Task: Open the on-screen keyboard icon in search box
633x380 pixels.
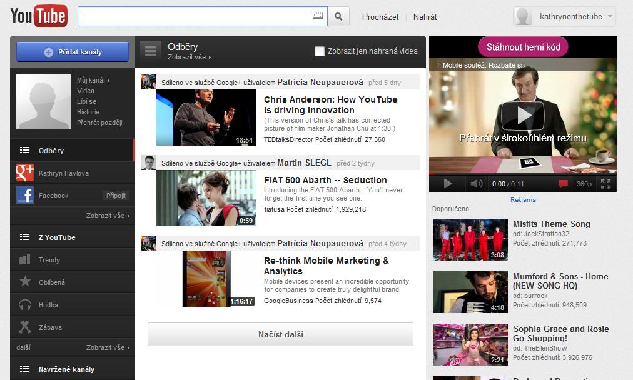Action: coord(318,16)
